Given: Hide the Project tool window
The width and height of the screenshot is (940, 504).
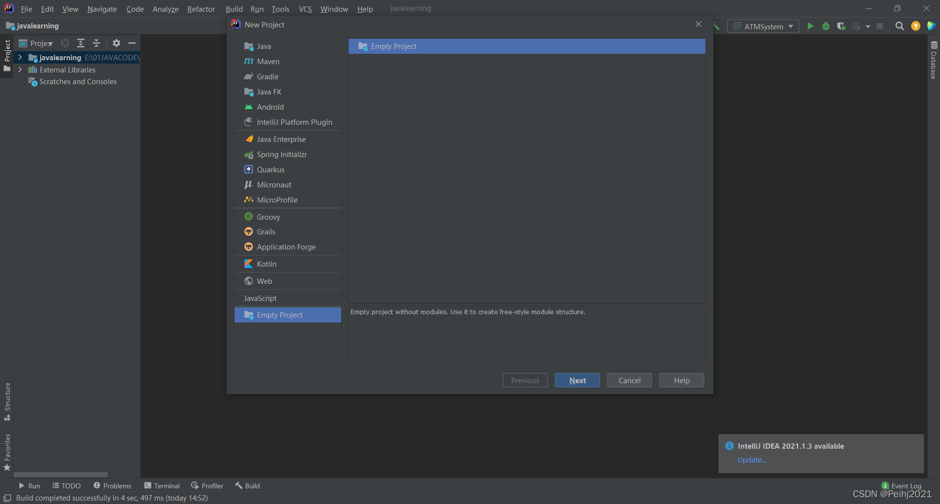Looking at the screenshot, I should point(132,43).
